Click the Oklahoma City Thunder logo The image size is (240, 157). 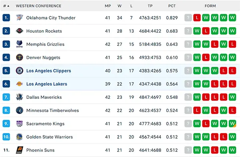pos(20,18)
